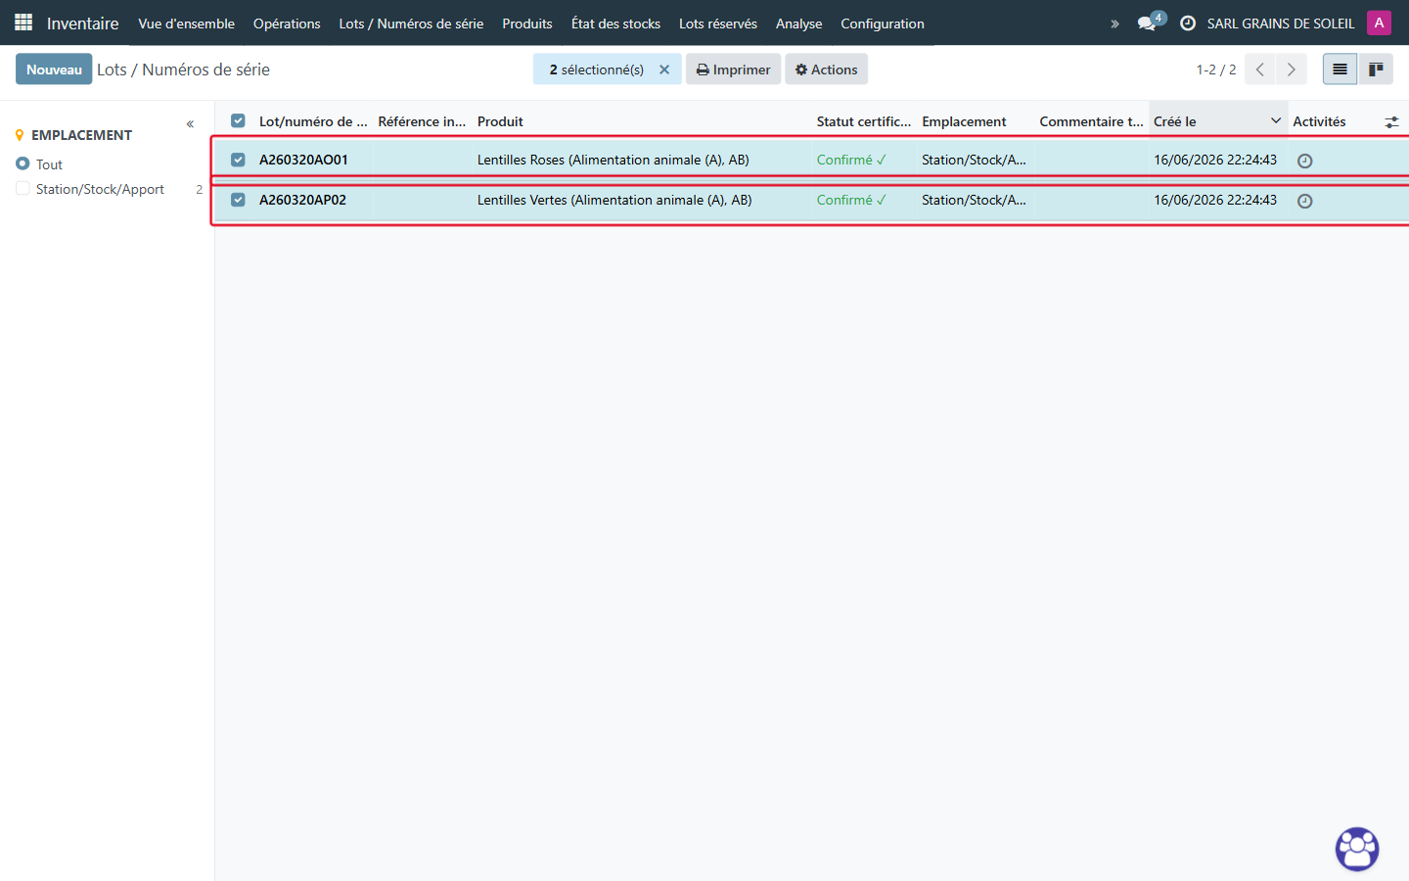1409x881 pixels.
Task: Open the conversations messages icon
Action: coord(1147,23)
